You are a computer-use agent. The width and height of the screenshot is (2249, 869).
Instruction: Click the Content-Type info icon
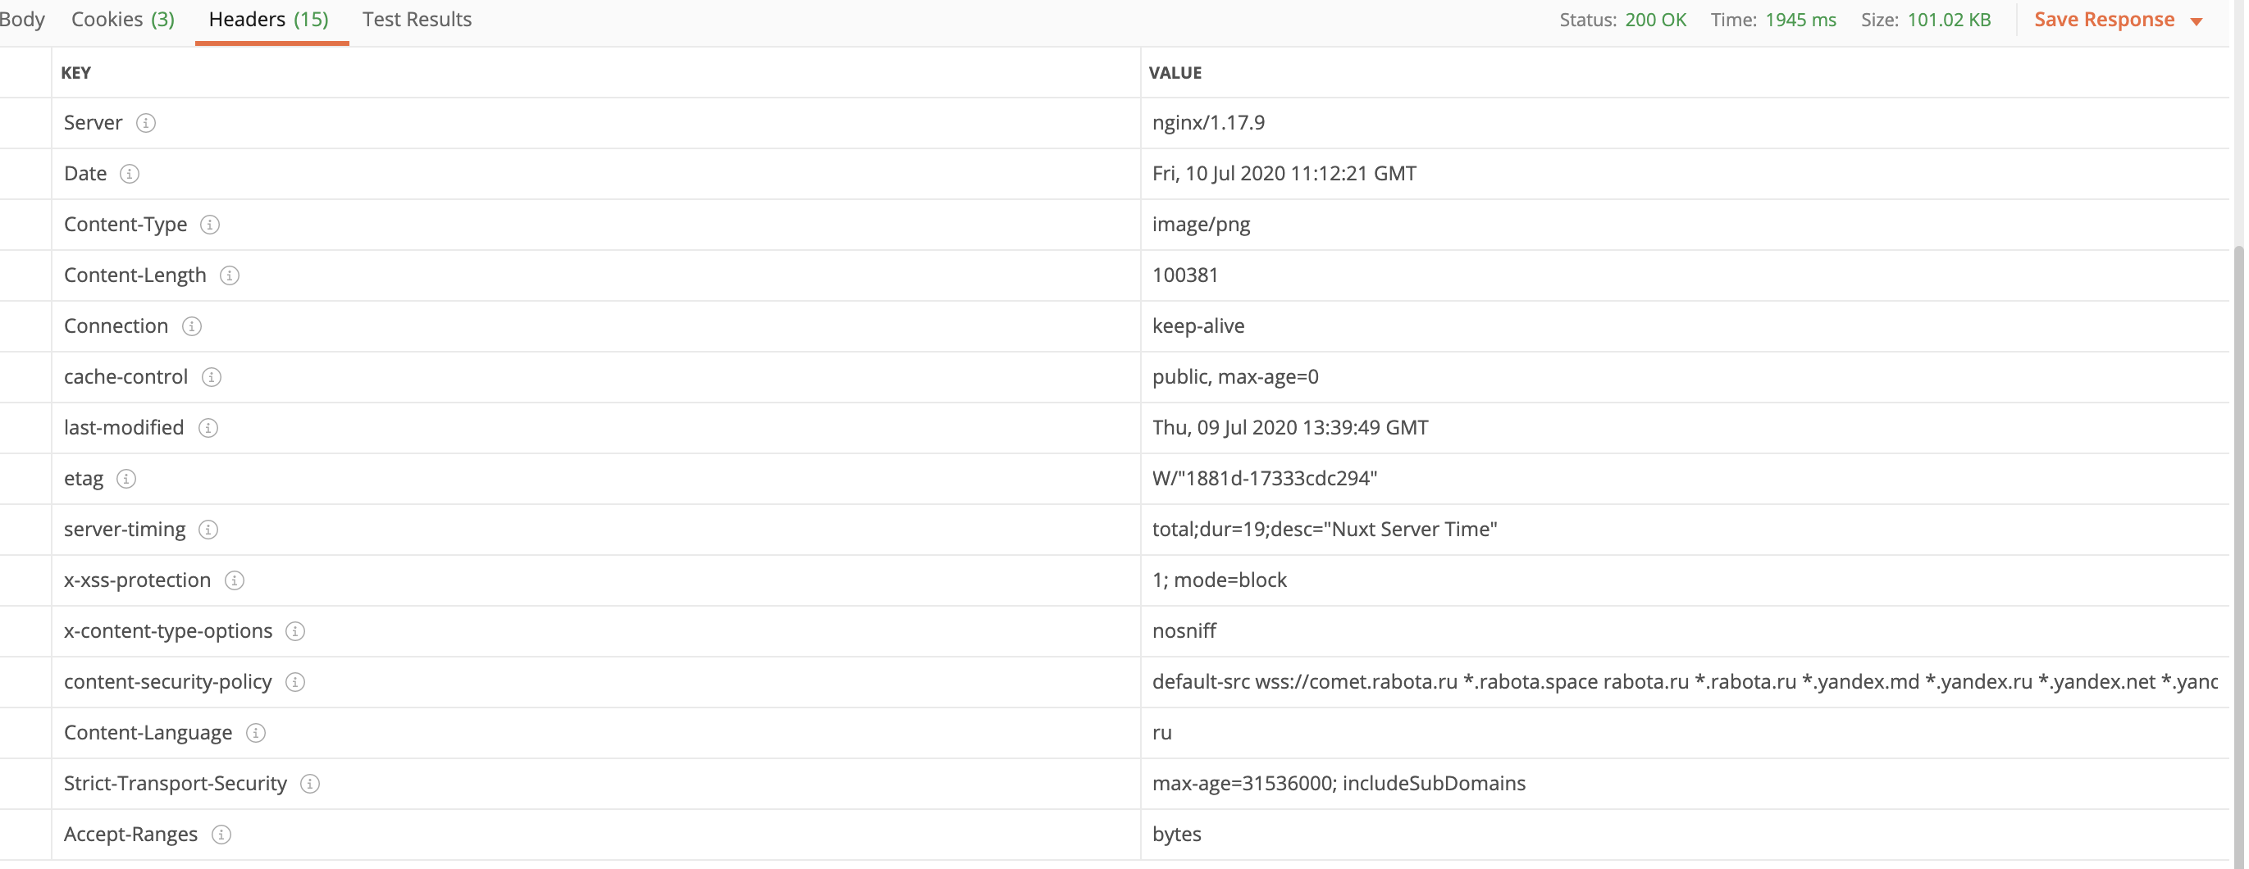[x=209, y=225]
